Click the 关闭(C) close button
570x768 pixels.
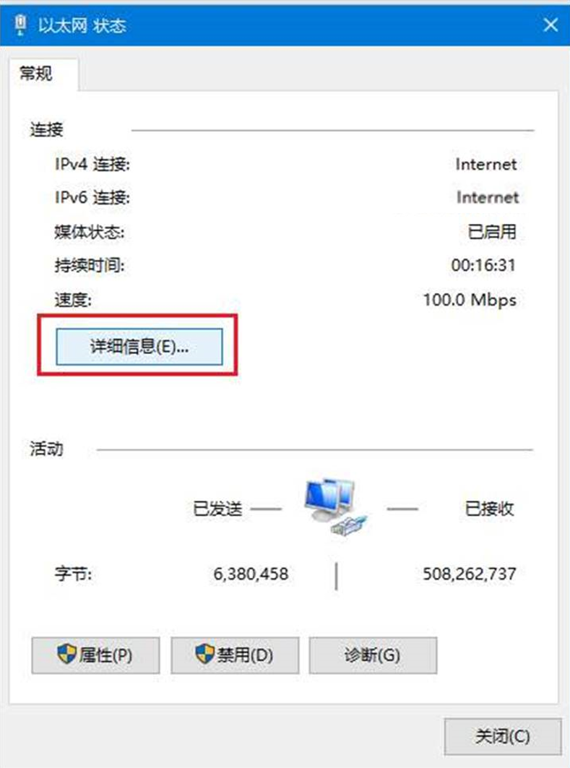(x=502, y=736)
